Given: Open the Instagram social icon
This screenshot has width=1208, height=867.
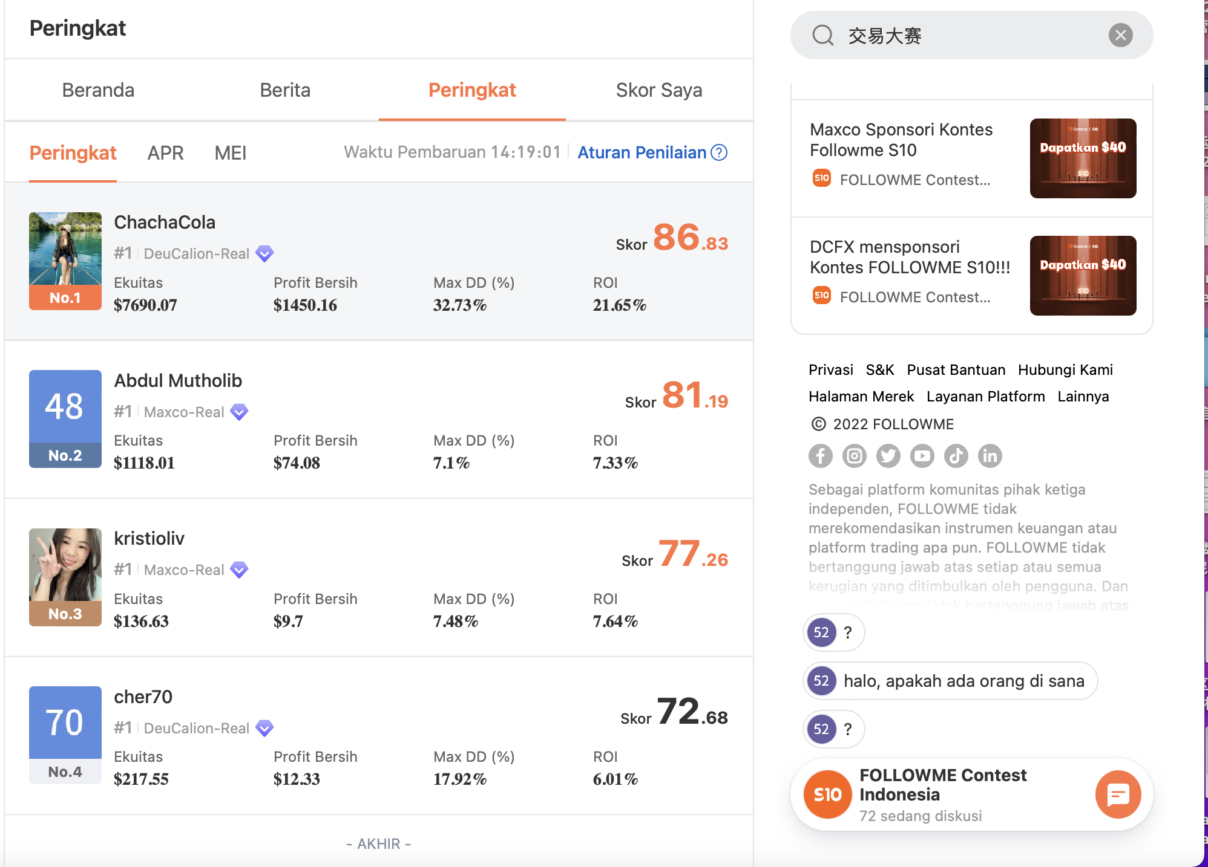Looking at the screenshot, I should tap(855, 456).
